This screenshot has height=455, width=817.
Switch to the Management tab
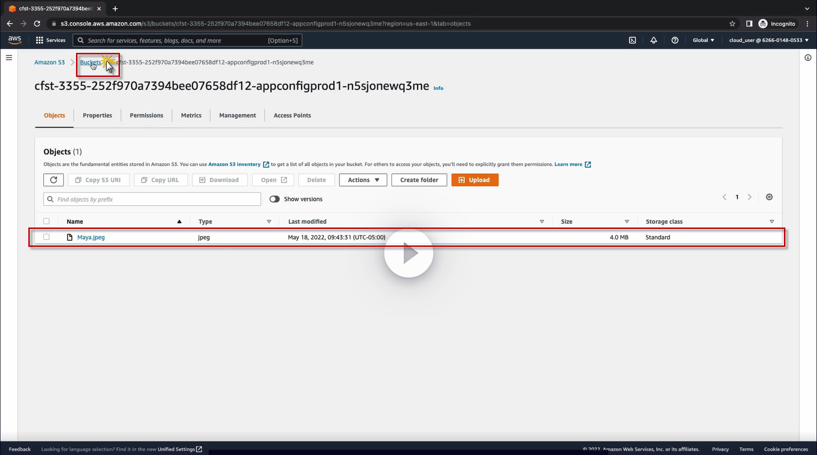238,116
